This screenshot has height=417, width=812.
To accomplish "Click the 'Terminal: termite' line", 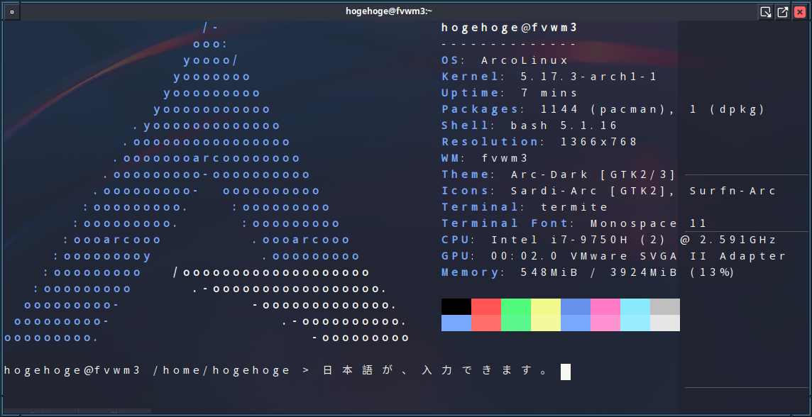I will coord(525,207).
